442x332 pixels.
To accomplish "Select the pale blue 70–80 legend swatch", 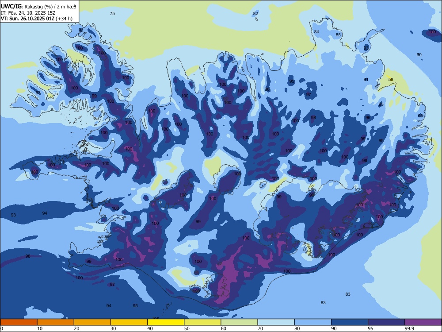I will (276, 322).
